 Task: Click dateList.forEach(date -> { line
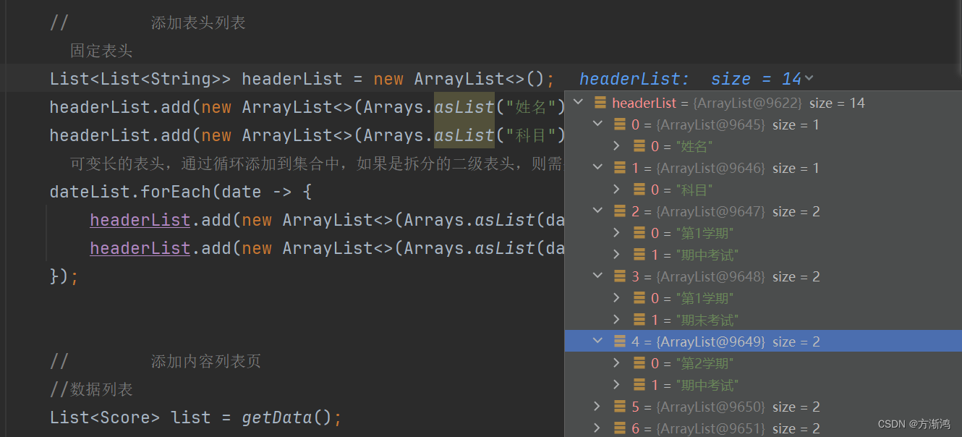(x=181, y=192)
